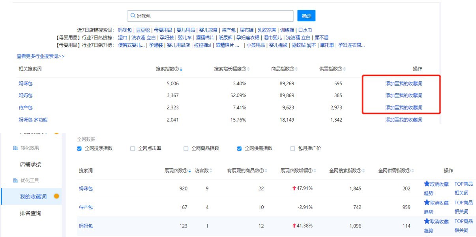Viewport: 476px width, 237px height.
Task: Click the 89,869 product index value
Action: [x=287, y=95]
